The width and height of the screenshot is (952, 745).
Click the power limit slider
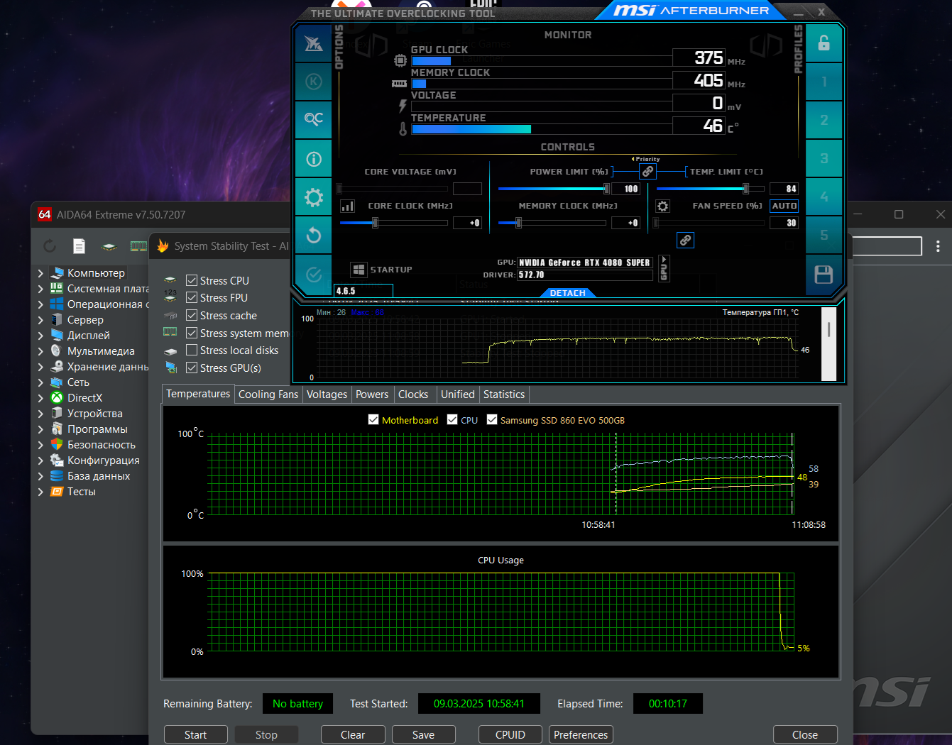pos(554,189)
